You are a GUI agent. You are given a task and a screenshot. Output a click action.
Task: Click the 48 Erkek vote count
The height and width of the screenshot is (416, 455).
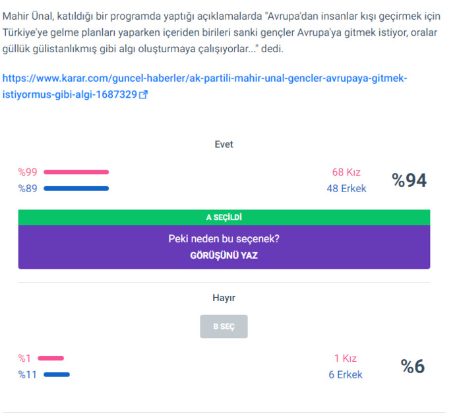click(346, 189)
